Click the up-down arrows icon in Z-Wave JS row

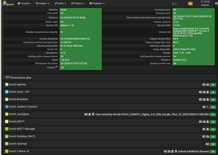pos(176,151)
